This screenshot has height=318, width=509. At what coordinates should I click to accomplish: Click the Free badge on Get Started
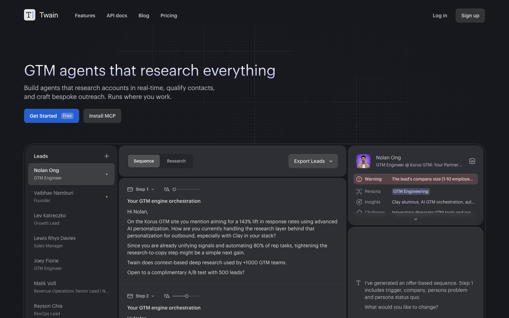pyautogui.click(x=67, y=116)
